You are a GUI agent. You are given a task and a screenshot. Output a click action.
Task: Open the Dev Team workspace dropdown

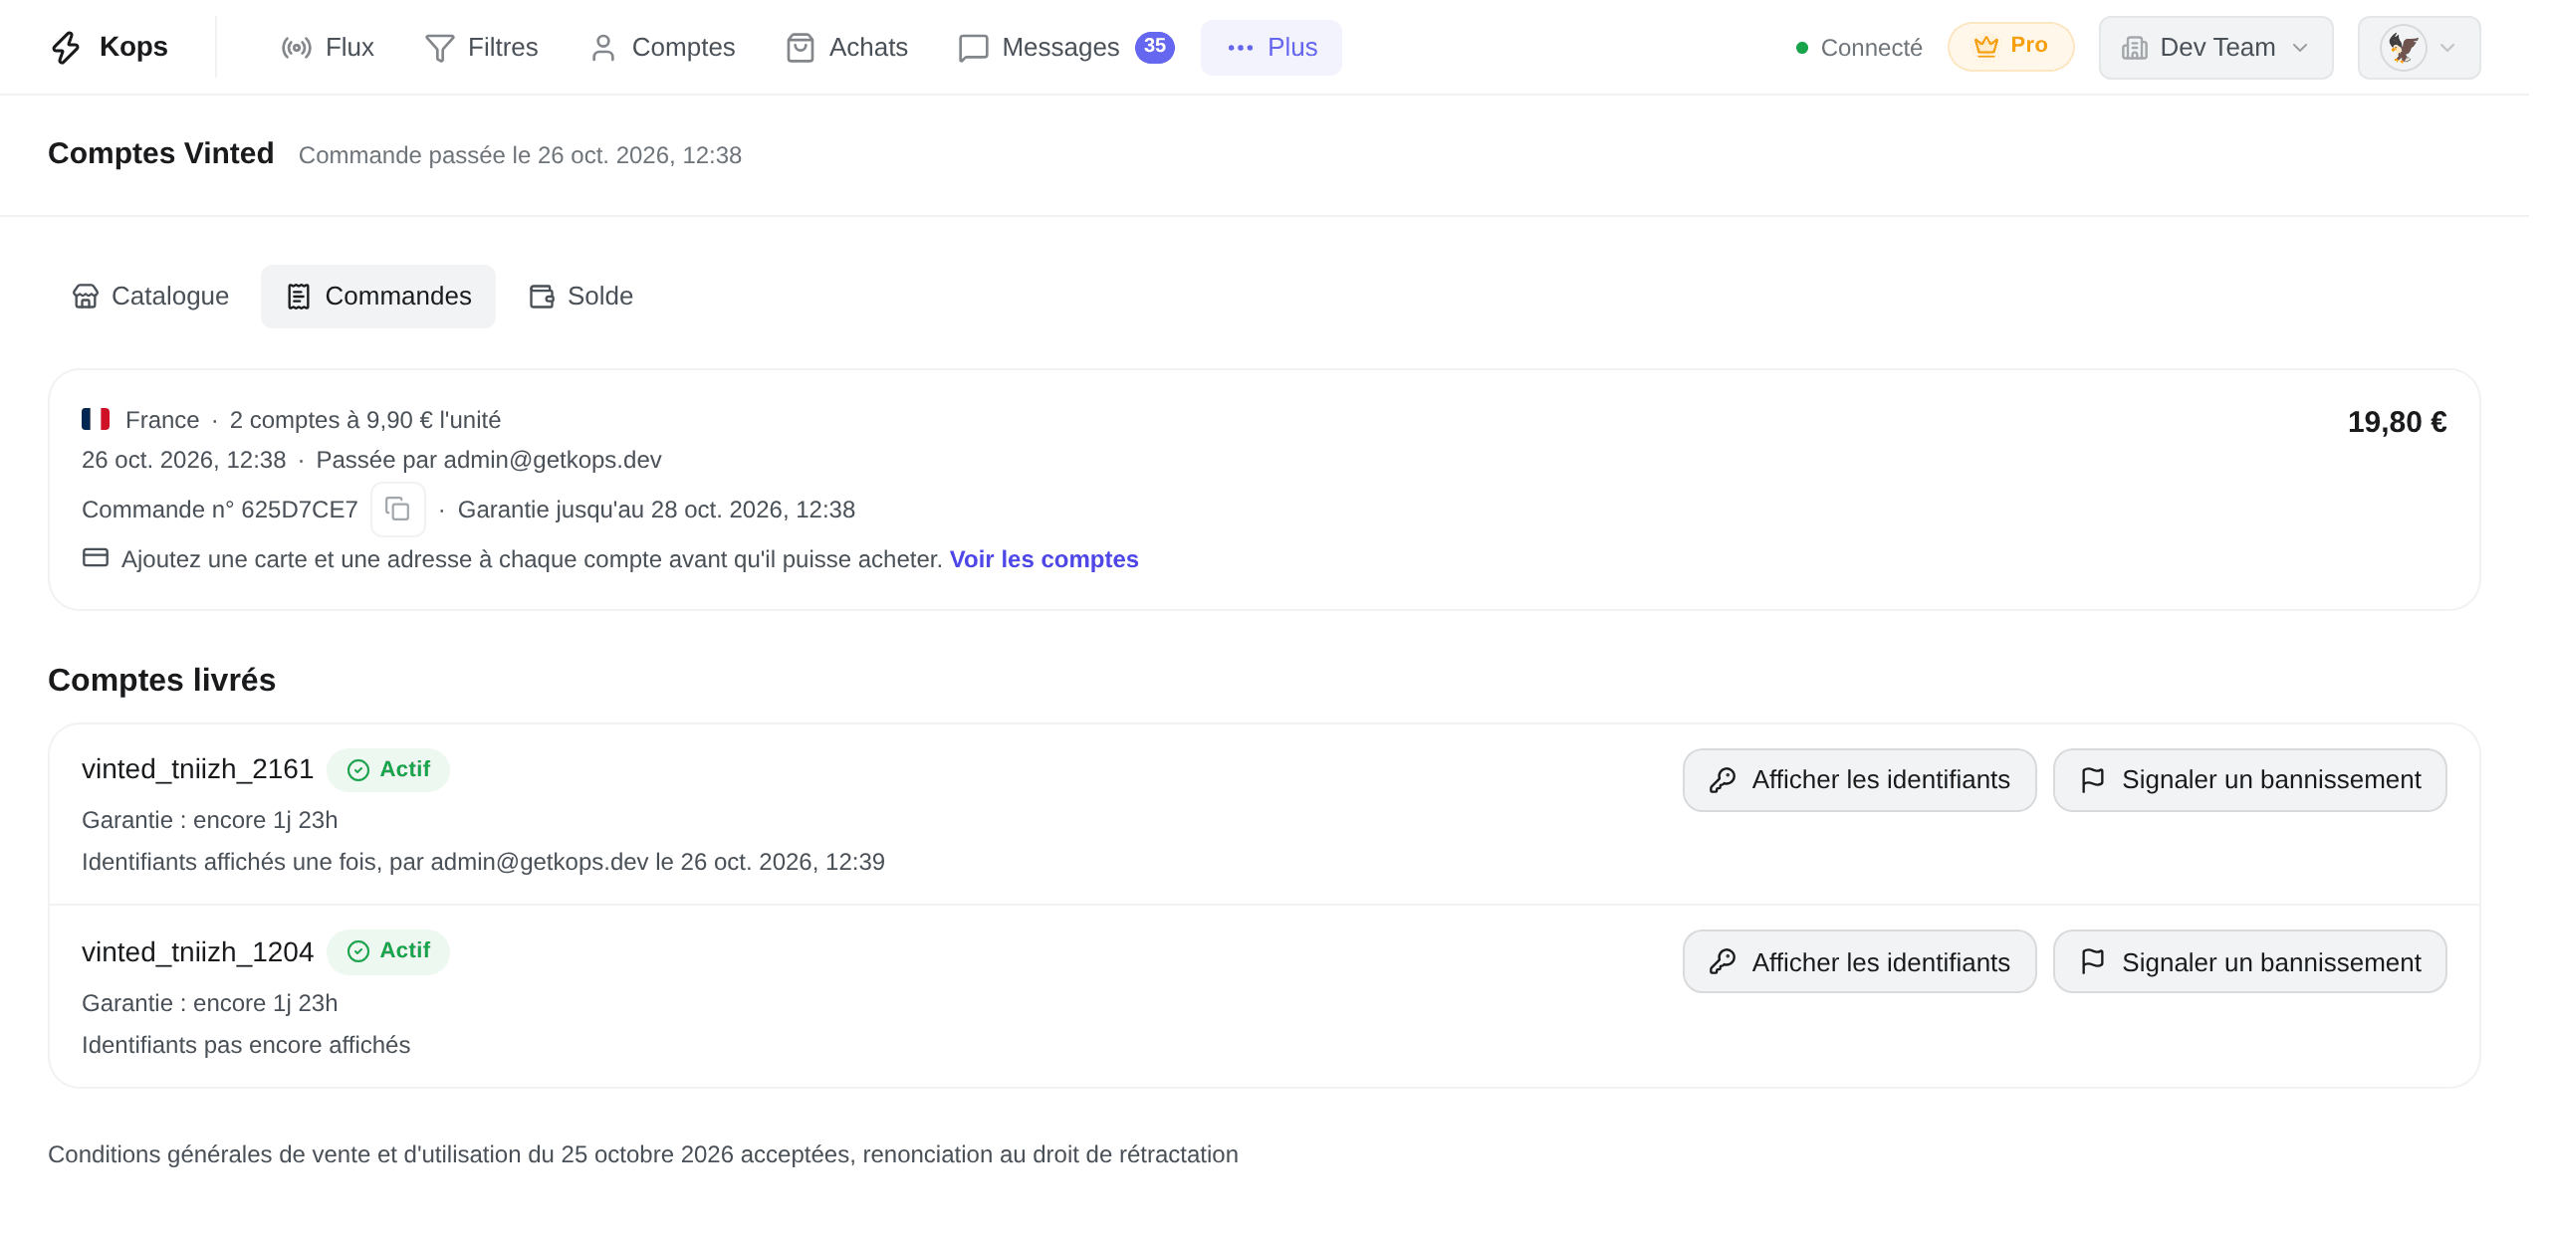[2216, 47]
